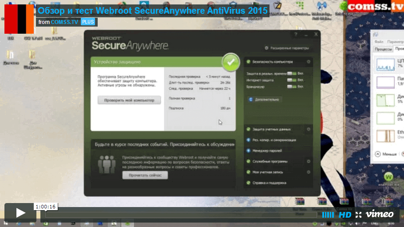Click Подписка subscription row
The height and width of the screenshot is (227, 404).
tap(199, 108)
